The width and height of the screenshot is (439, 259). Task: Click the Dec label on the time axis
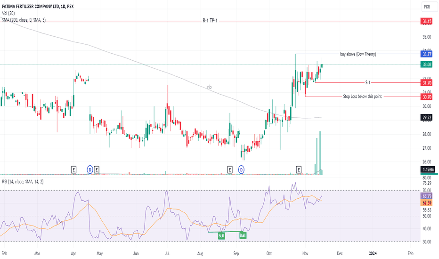click(x=340, y=253)
